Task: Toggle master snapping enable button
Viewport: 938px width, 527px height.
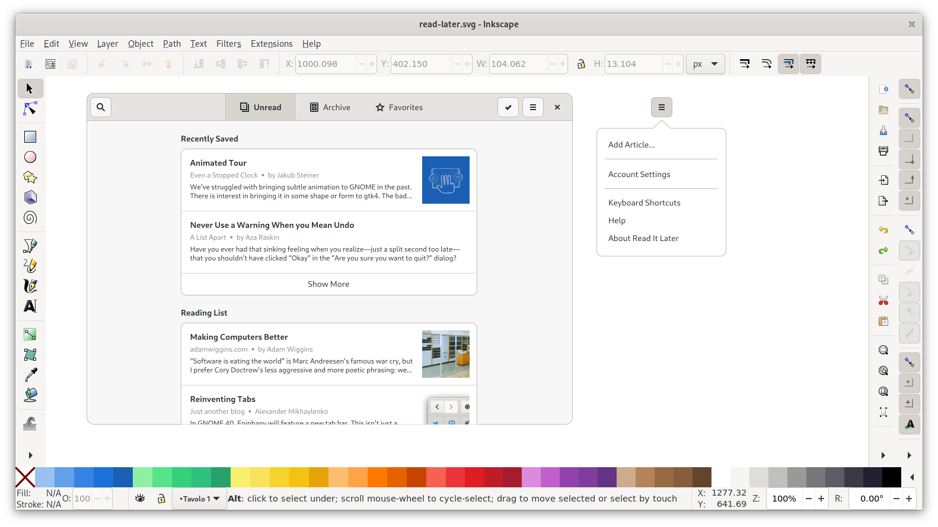Action: coord(910,89)
